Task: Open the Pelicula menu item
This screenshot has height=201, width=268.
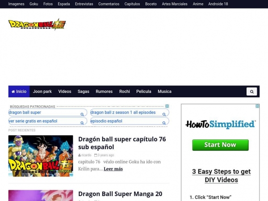Action: pyautogui.click(x=143, y=92)
